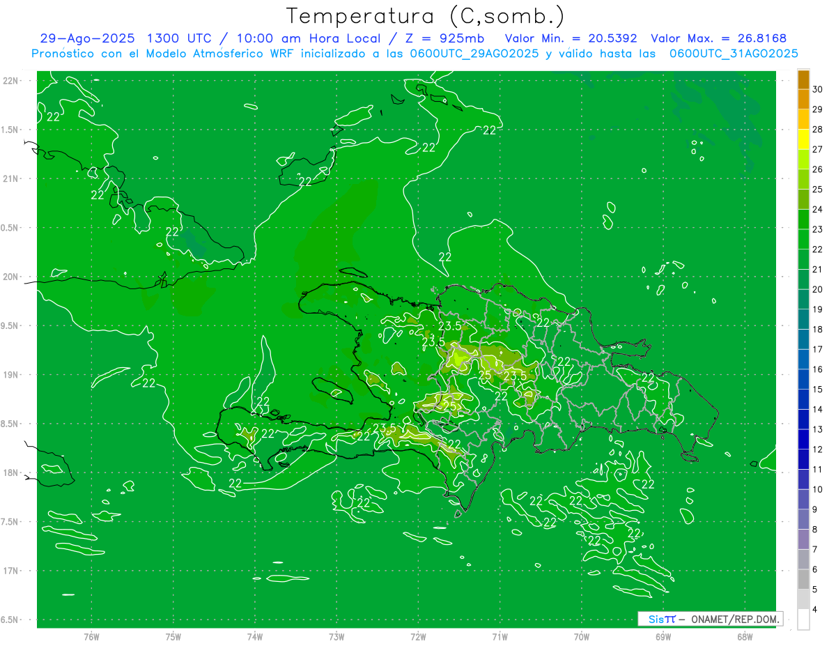Image resolution: width=836 pixels, height=646 pixels.
Task: Click the "1300 UTC" time label
Action: (178, 38)
